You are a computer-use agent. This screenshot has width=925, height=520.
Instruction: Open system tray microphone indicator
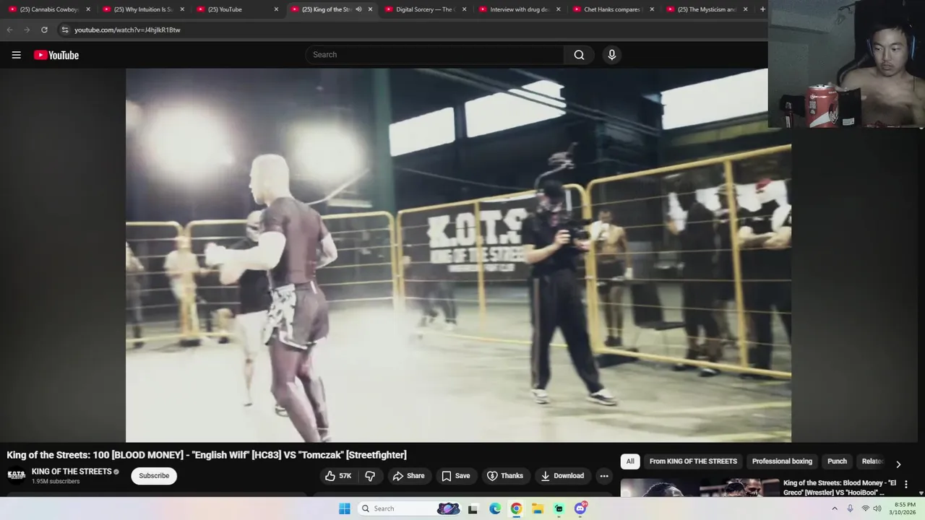[850, 508]
